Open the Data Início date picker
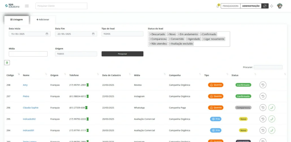The height and width of the screenshot is (142, 291). click(x=47, y=34)
